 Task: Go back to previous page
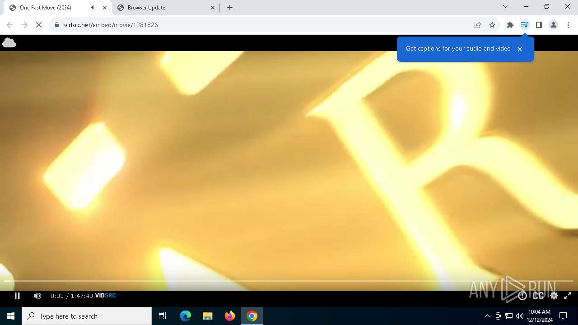10,25
